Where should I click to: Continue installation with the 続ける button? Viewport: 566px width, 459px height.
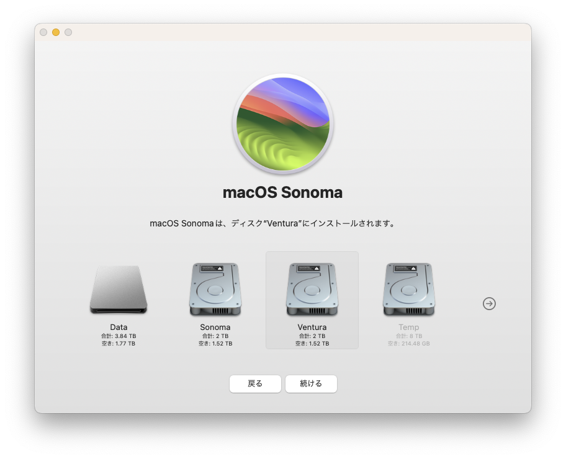click(x=311, y=383)
